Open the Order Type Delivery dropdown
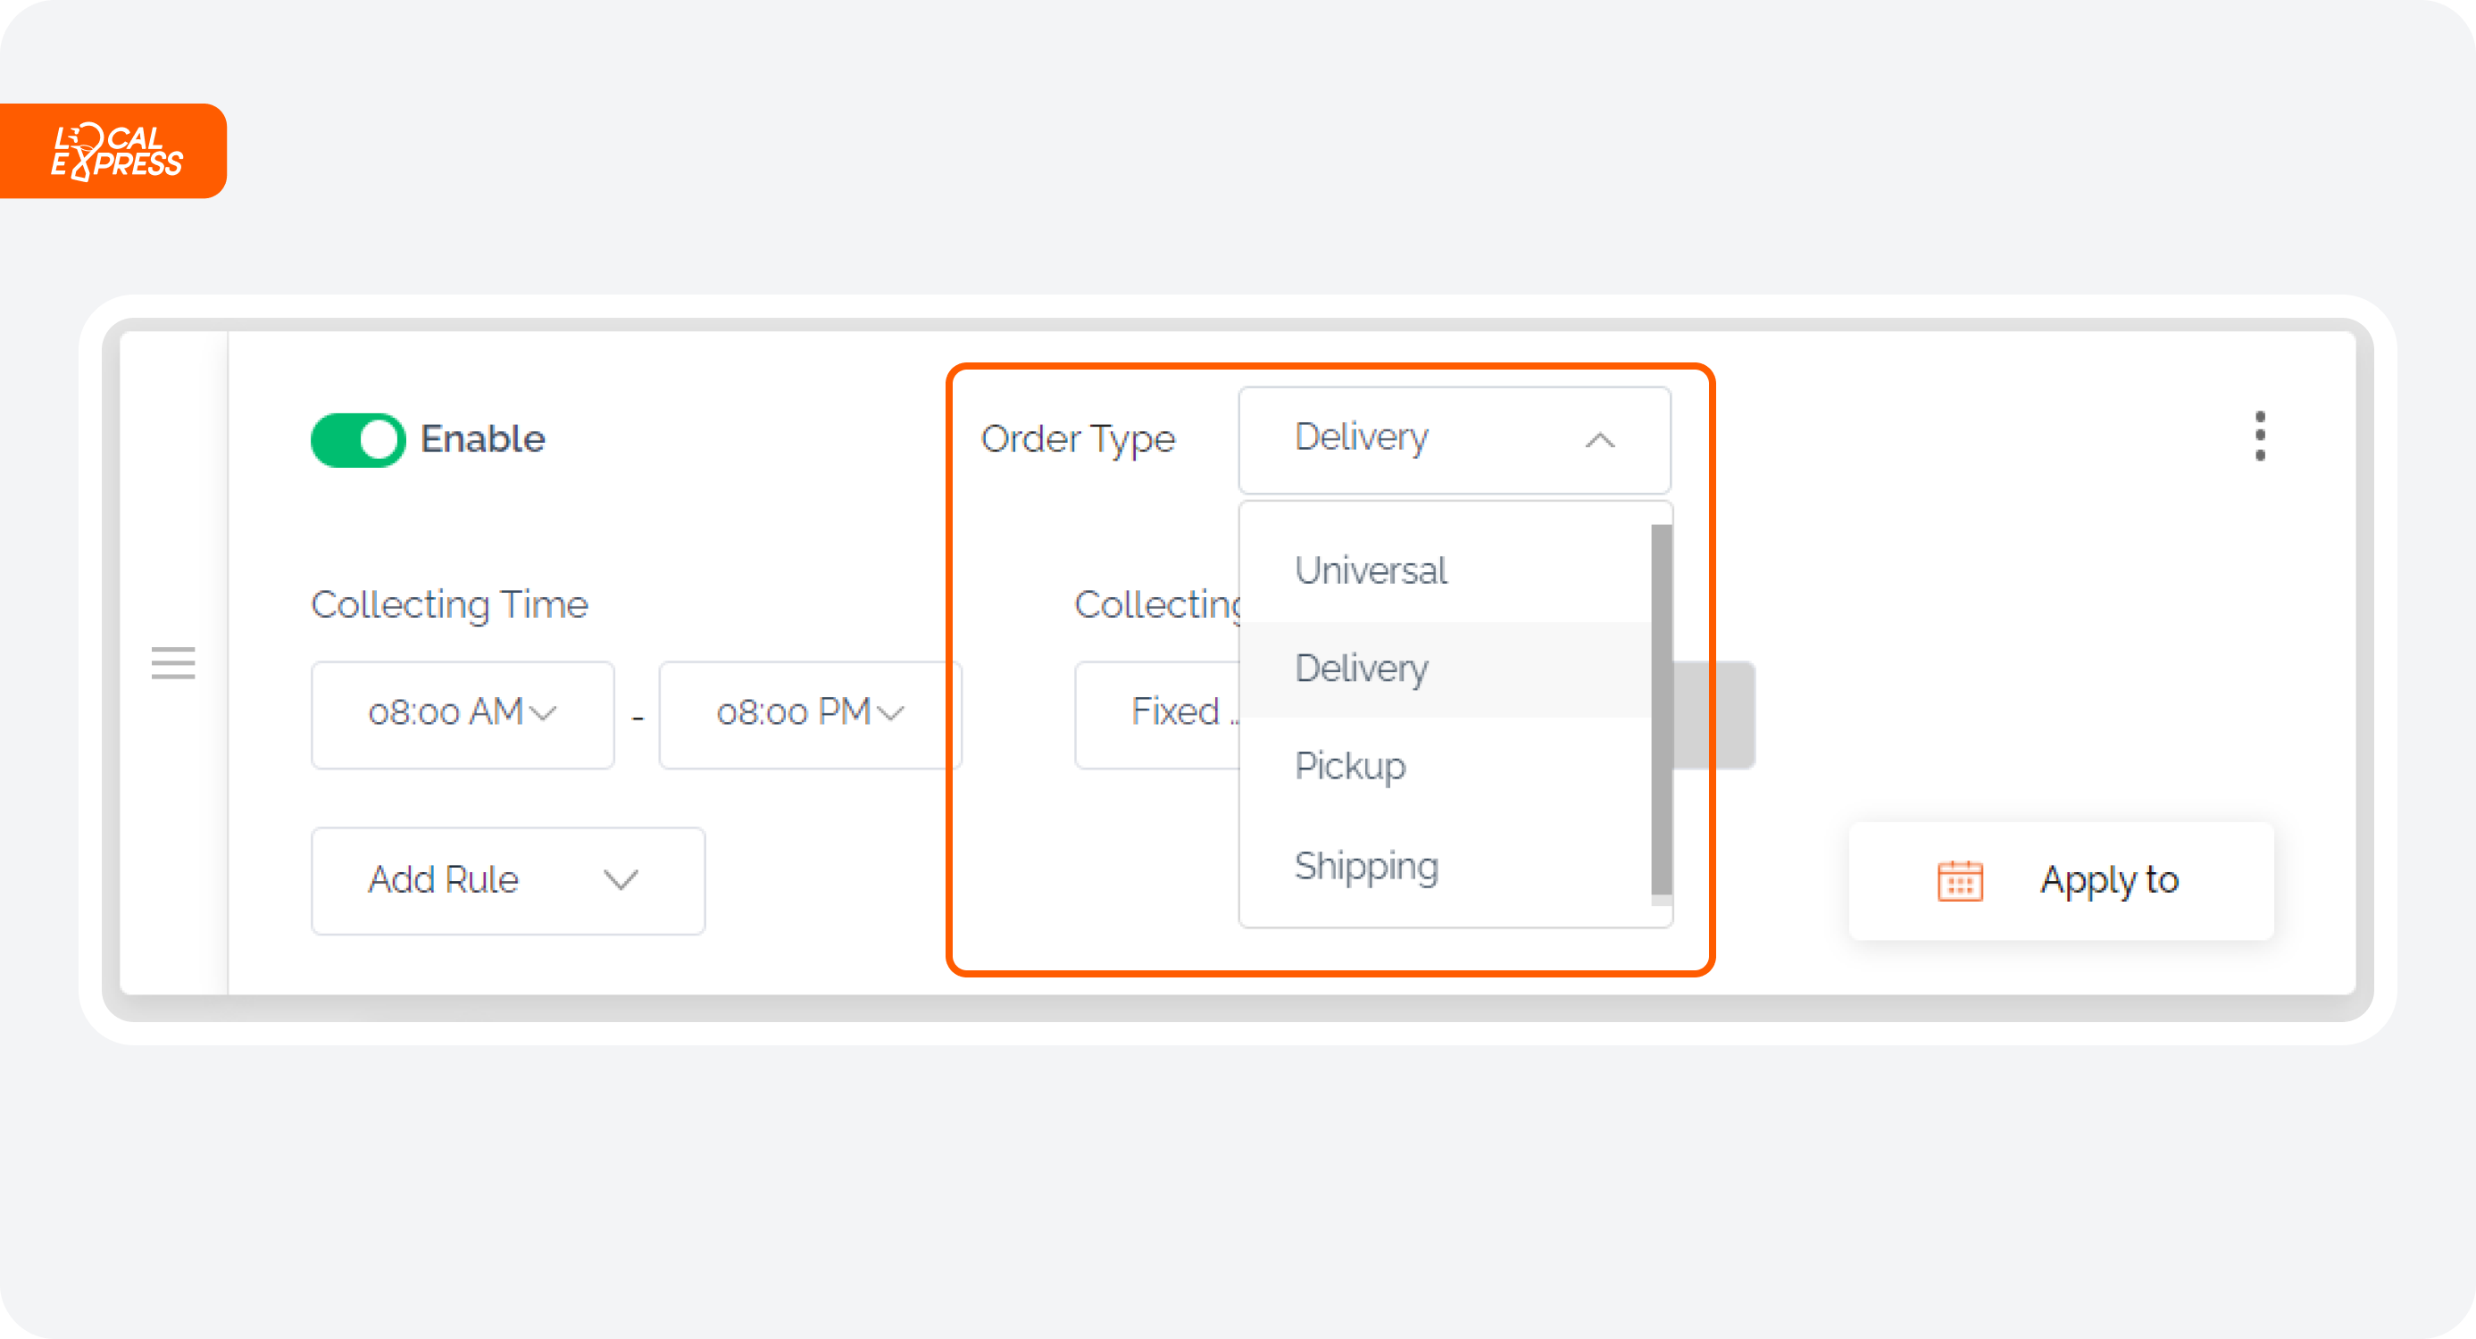The width and height of the screenshot is (2476, 1339). click(x=1455, y=439)
